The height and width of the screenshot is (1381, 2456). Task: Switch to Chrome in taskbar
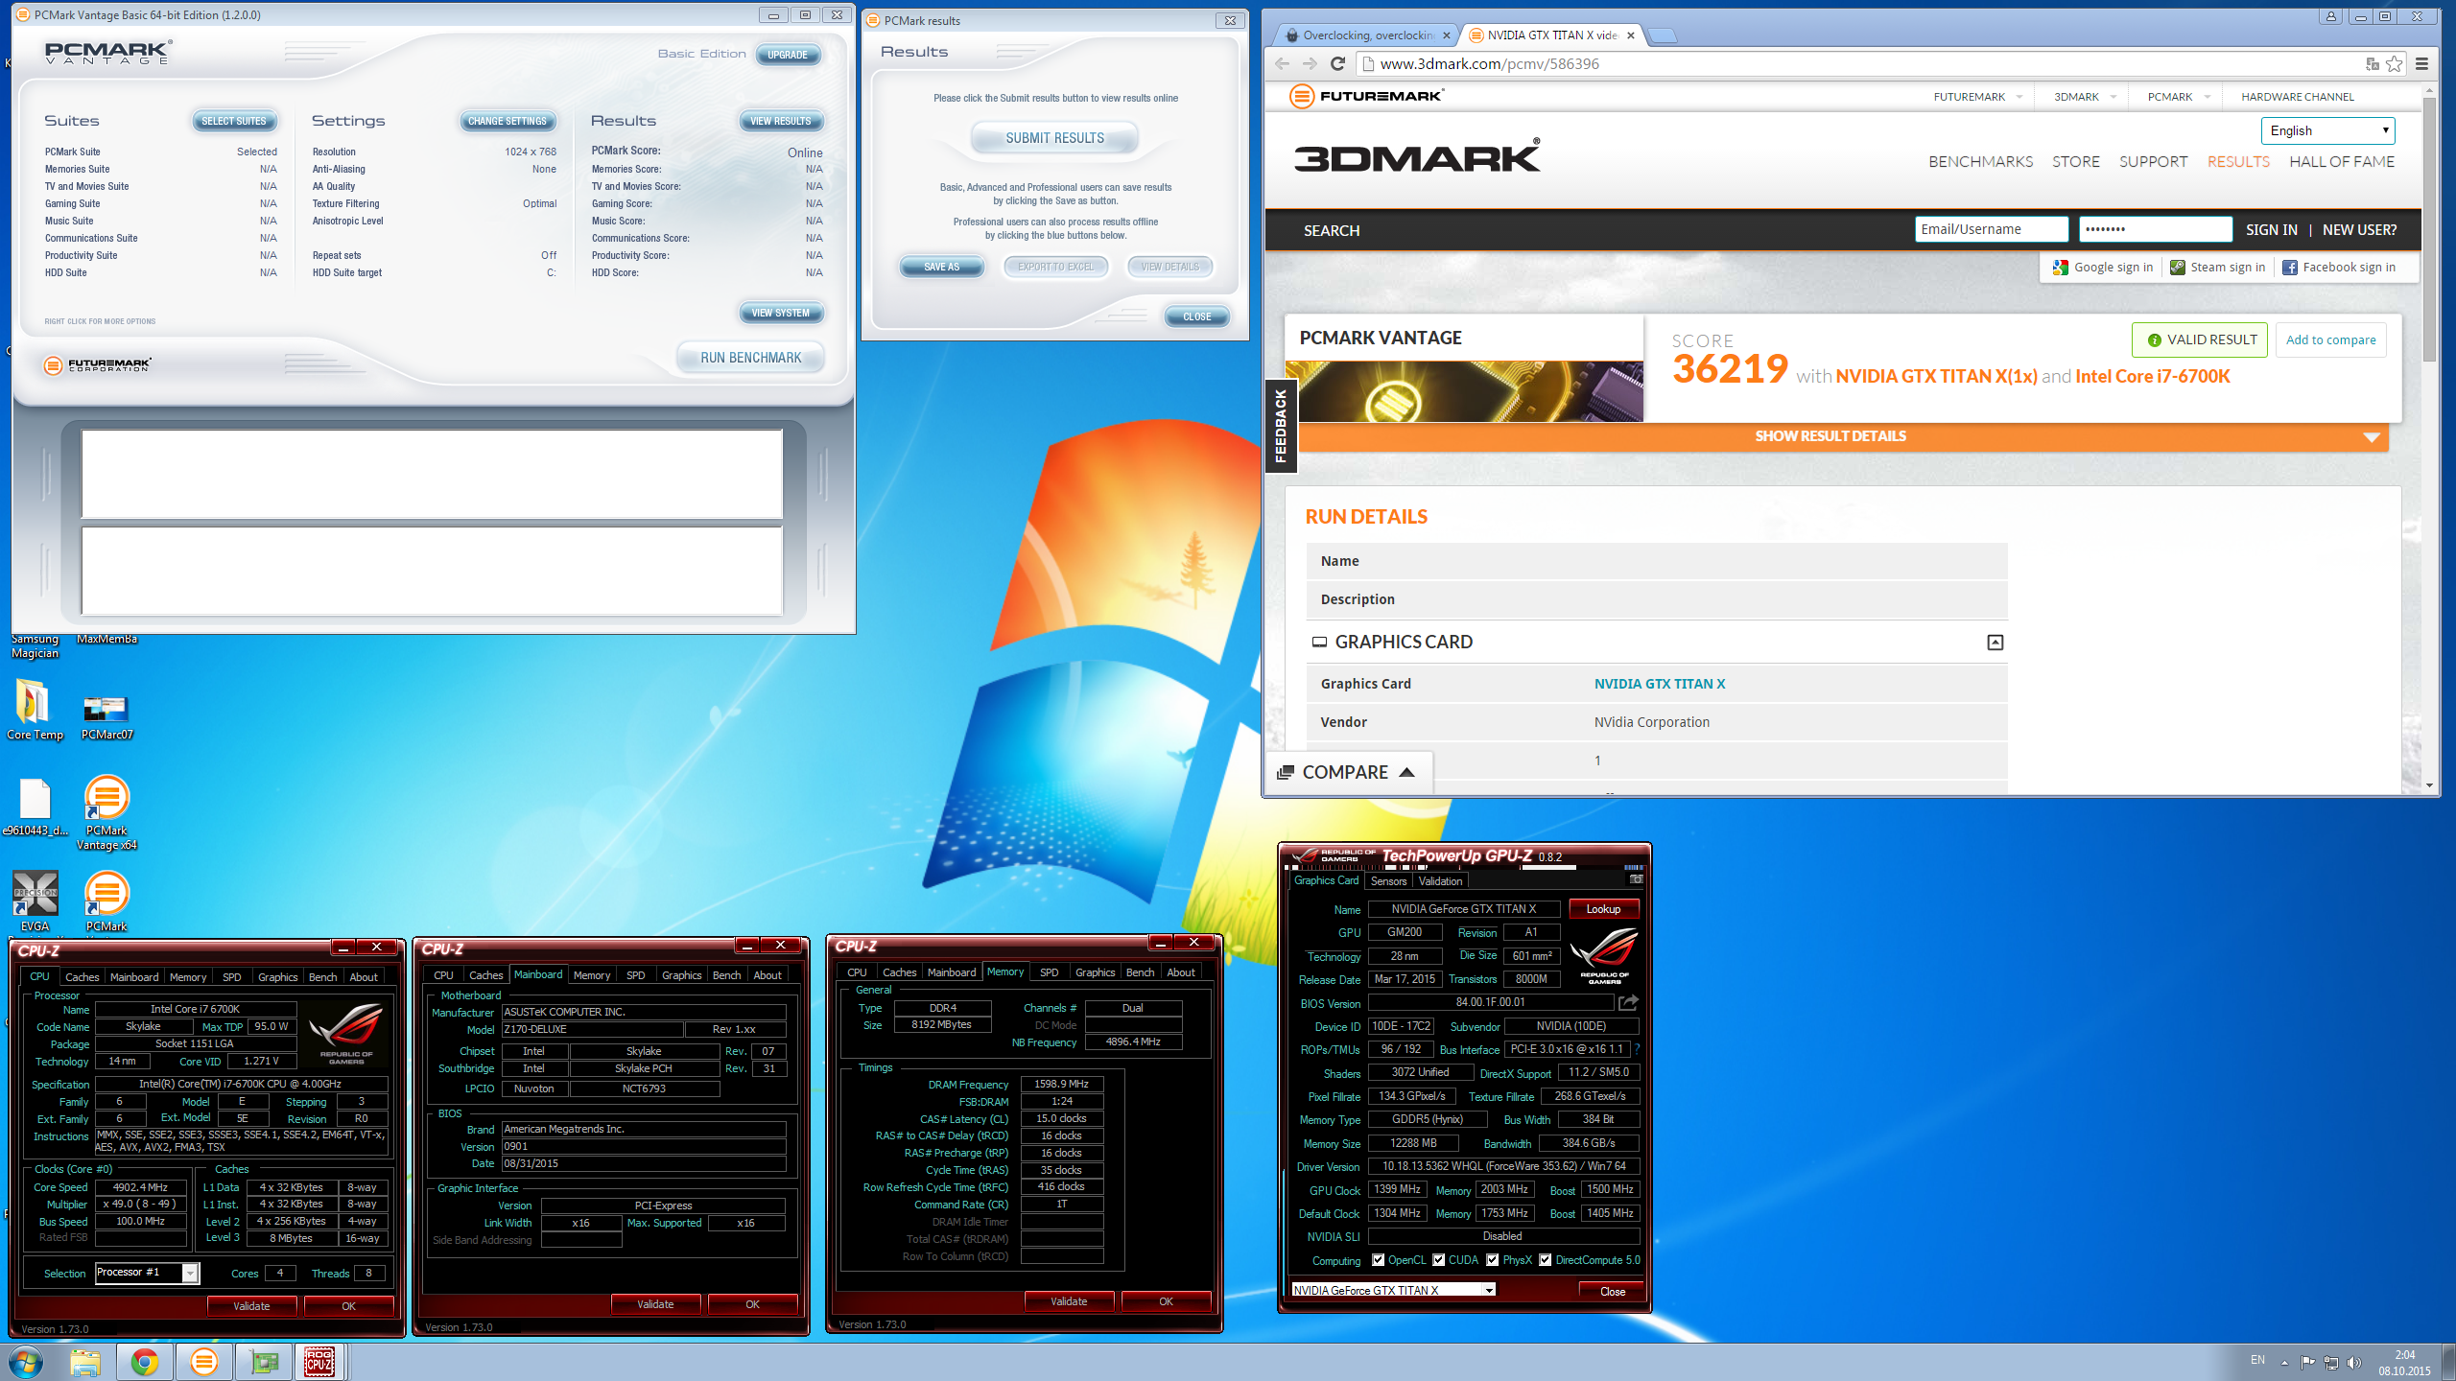[x=145, y=1362]
